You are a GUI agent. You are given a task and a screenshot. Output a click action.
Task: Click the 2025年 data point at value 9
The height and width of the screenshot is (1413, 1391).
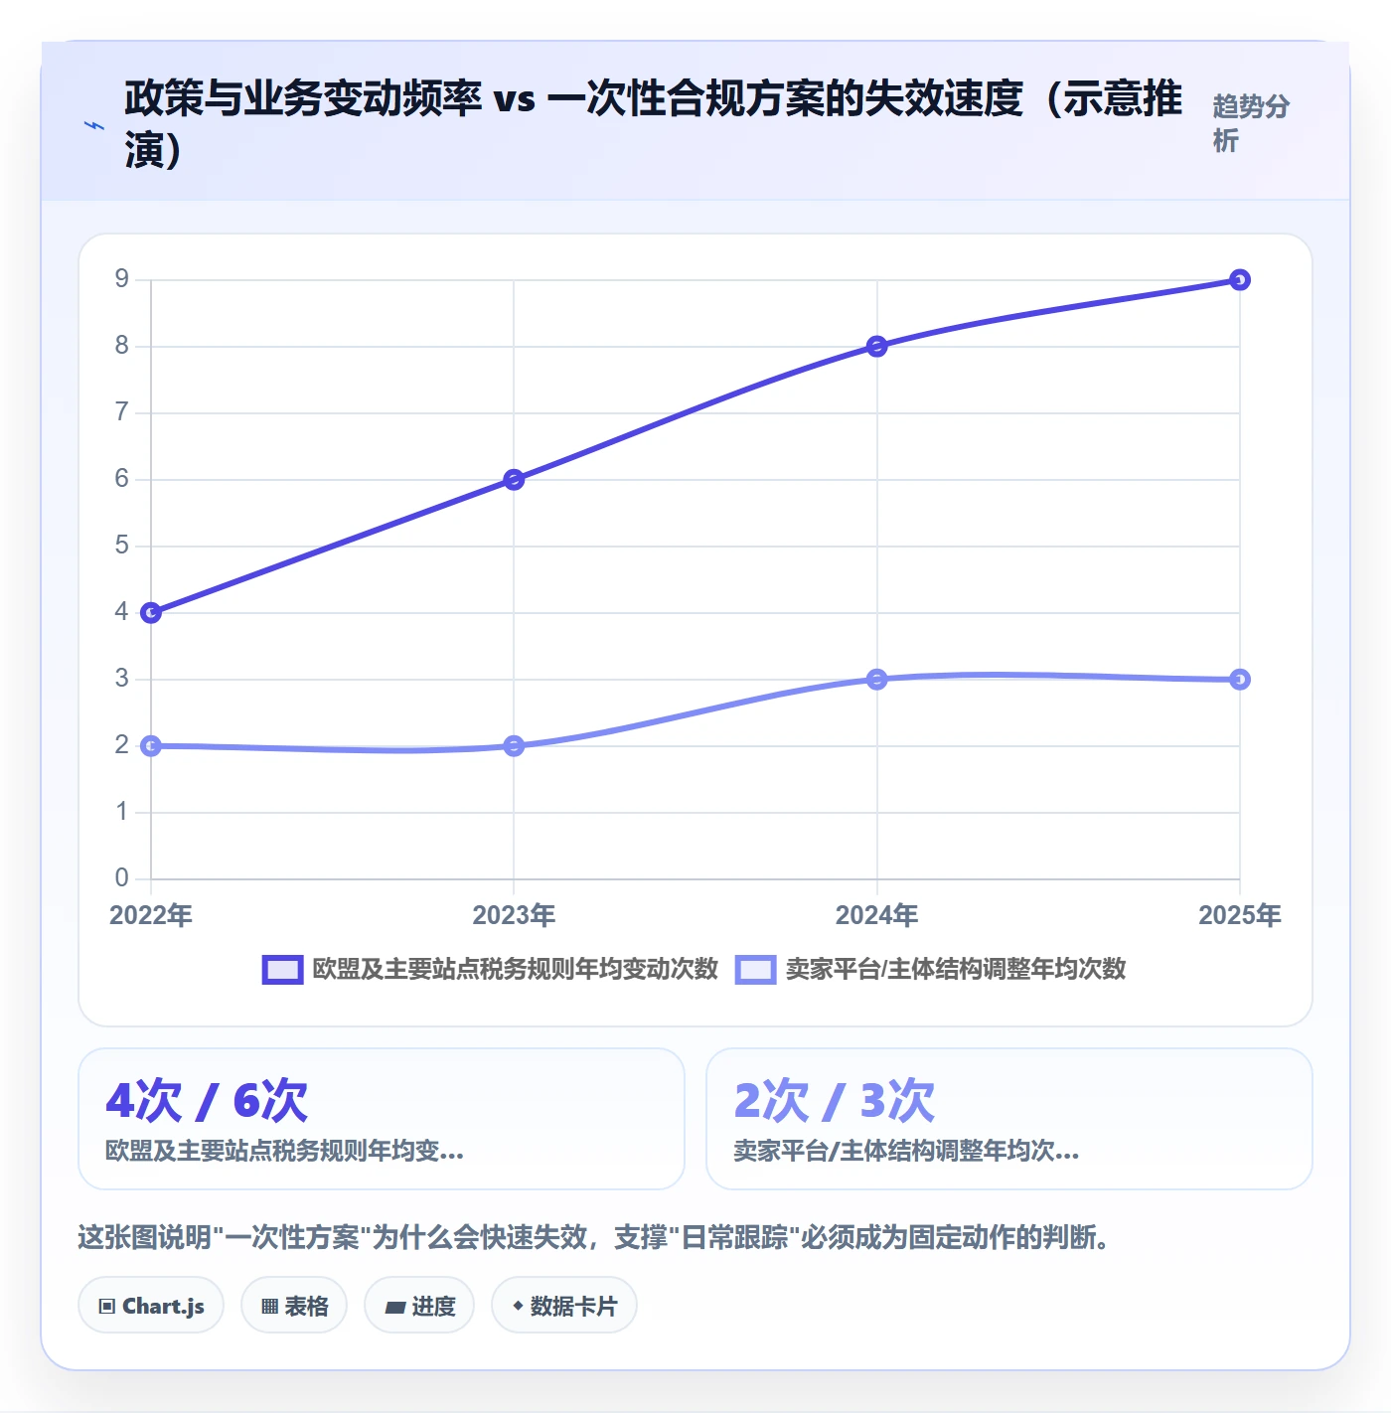tap(1239, 280)
